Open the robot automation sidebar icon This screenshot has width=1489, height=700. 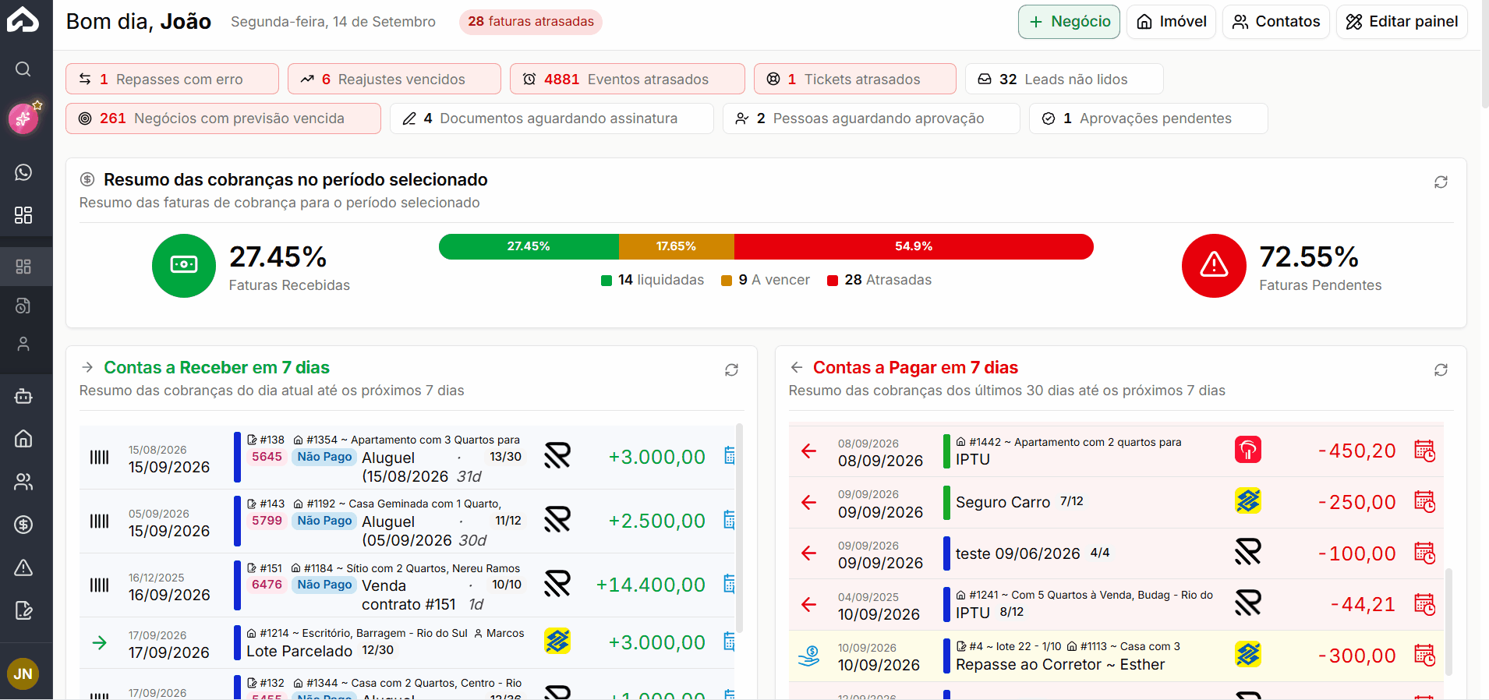pyautogui.click(x=23, y=396)
